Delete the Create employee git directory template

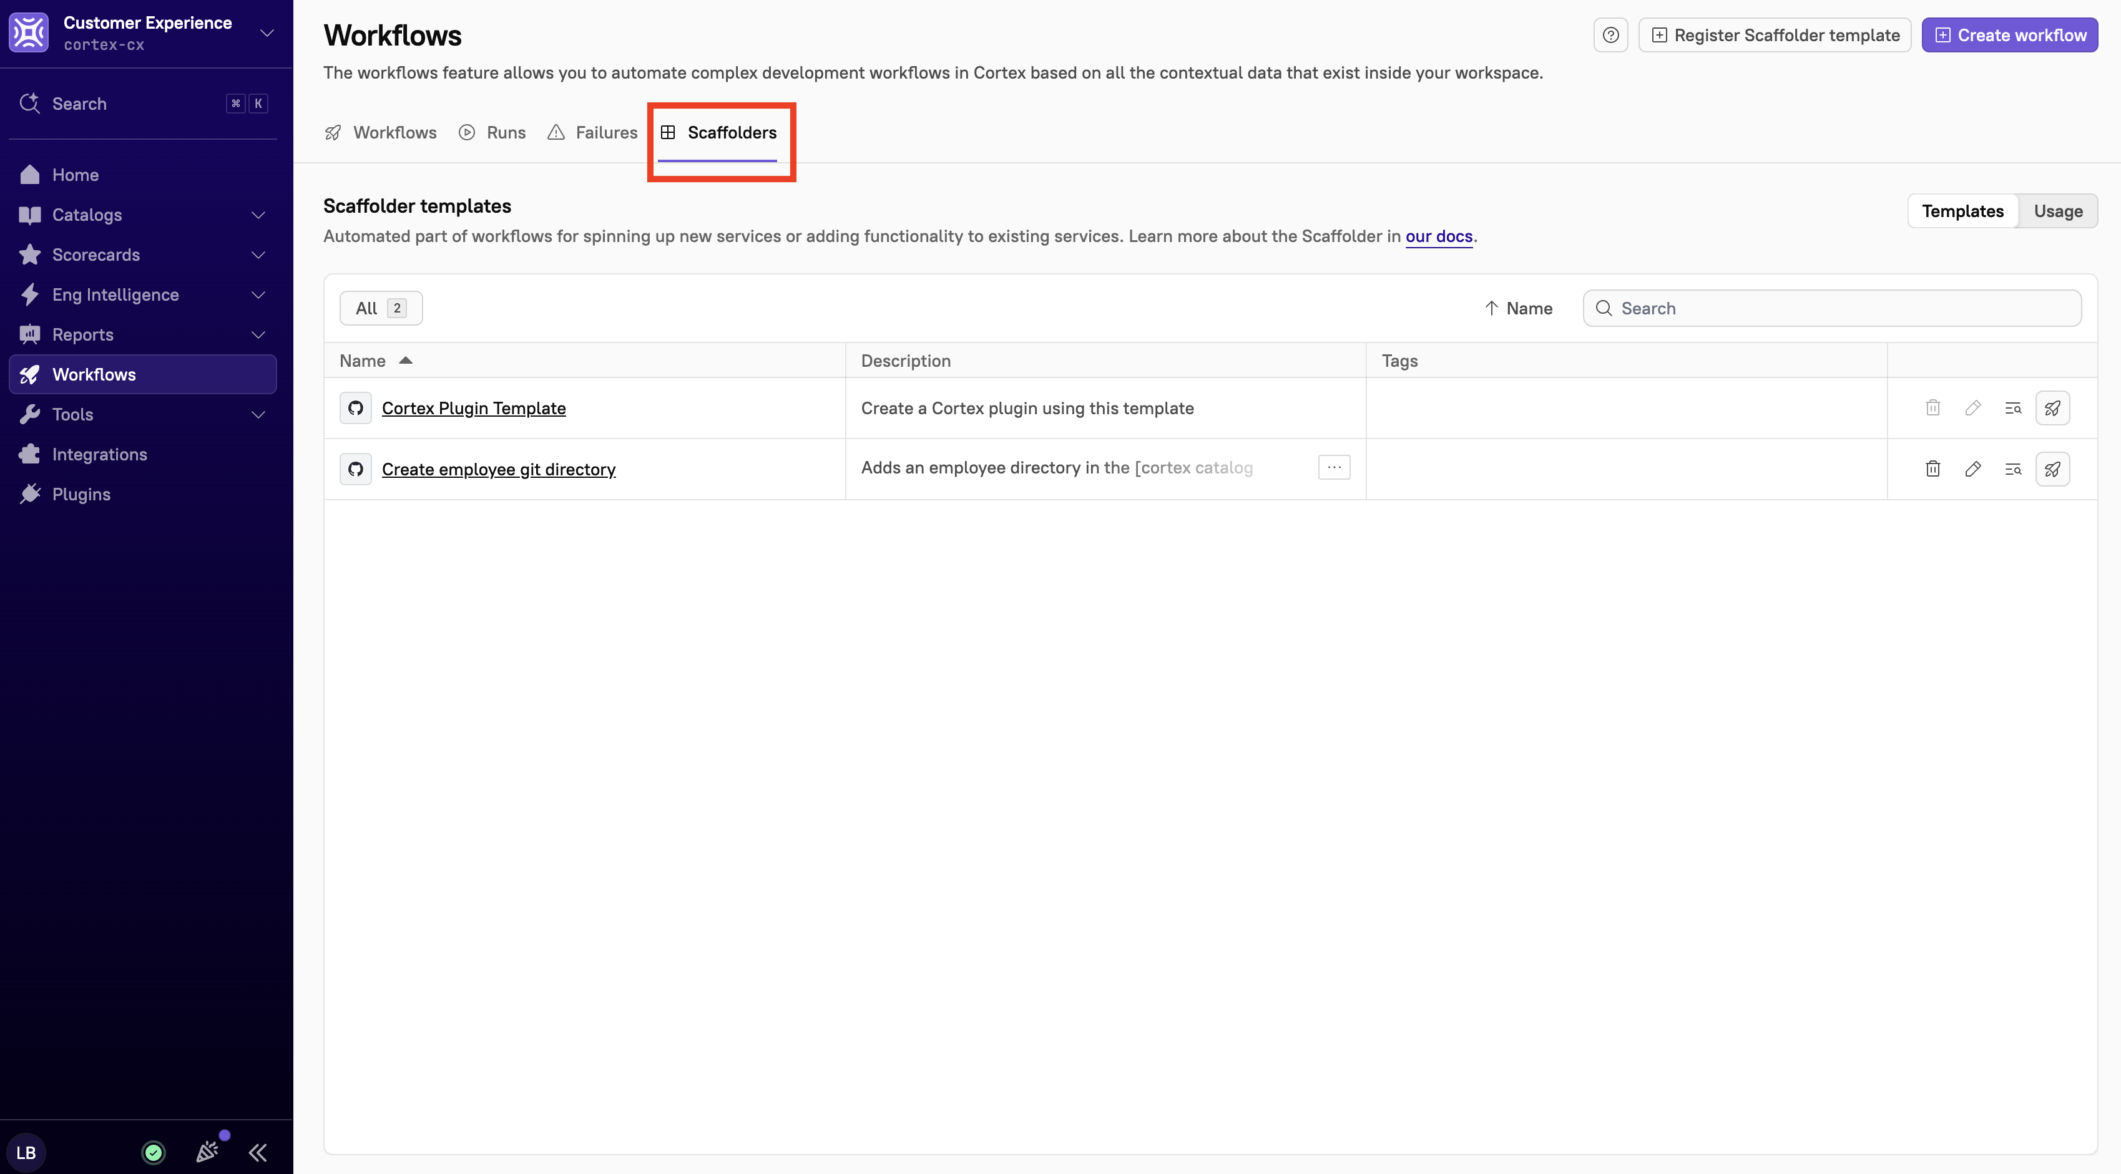point(1932,469)
